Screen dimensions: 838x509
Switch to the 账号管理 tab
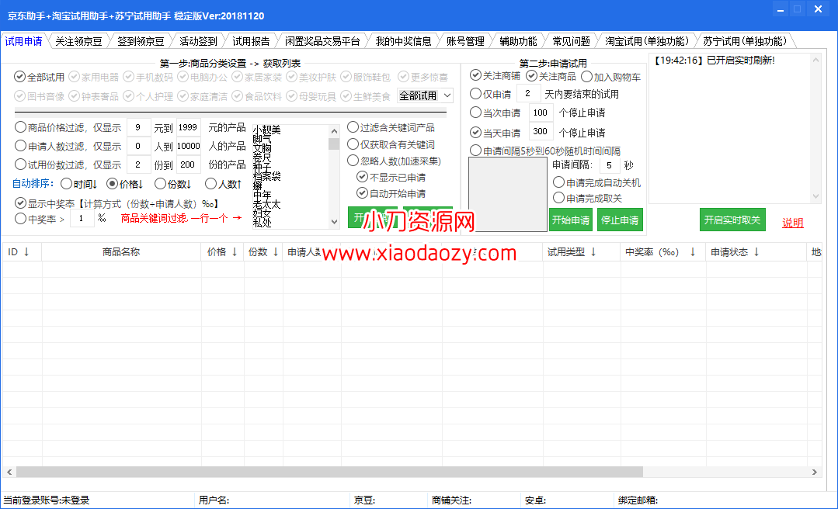tap(465, 41)
